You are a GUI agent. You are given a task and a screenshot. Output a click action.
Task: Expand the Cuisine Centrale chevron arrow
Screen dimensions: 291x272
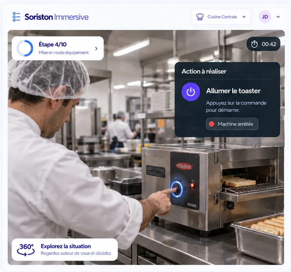(244, 17)
